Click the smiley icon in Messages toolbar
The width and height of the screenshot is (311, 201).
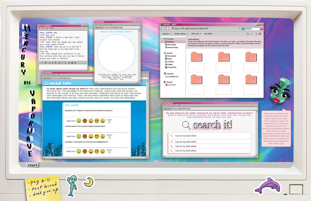click(75, 63)
